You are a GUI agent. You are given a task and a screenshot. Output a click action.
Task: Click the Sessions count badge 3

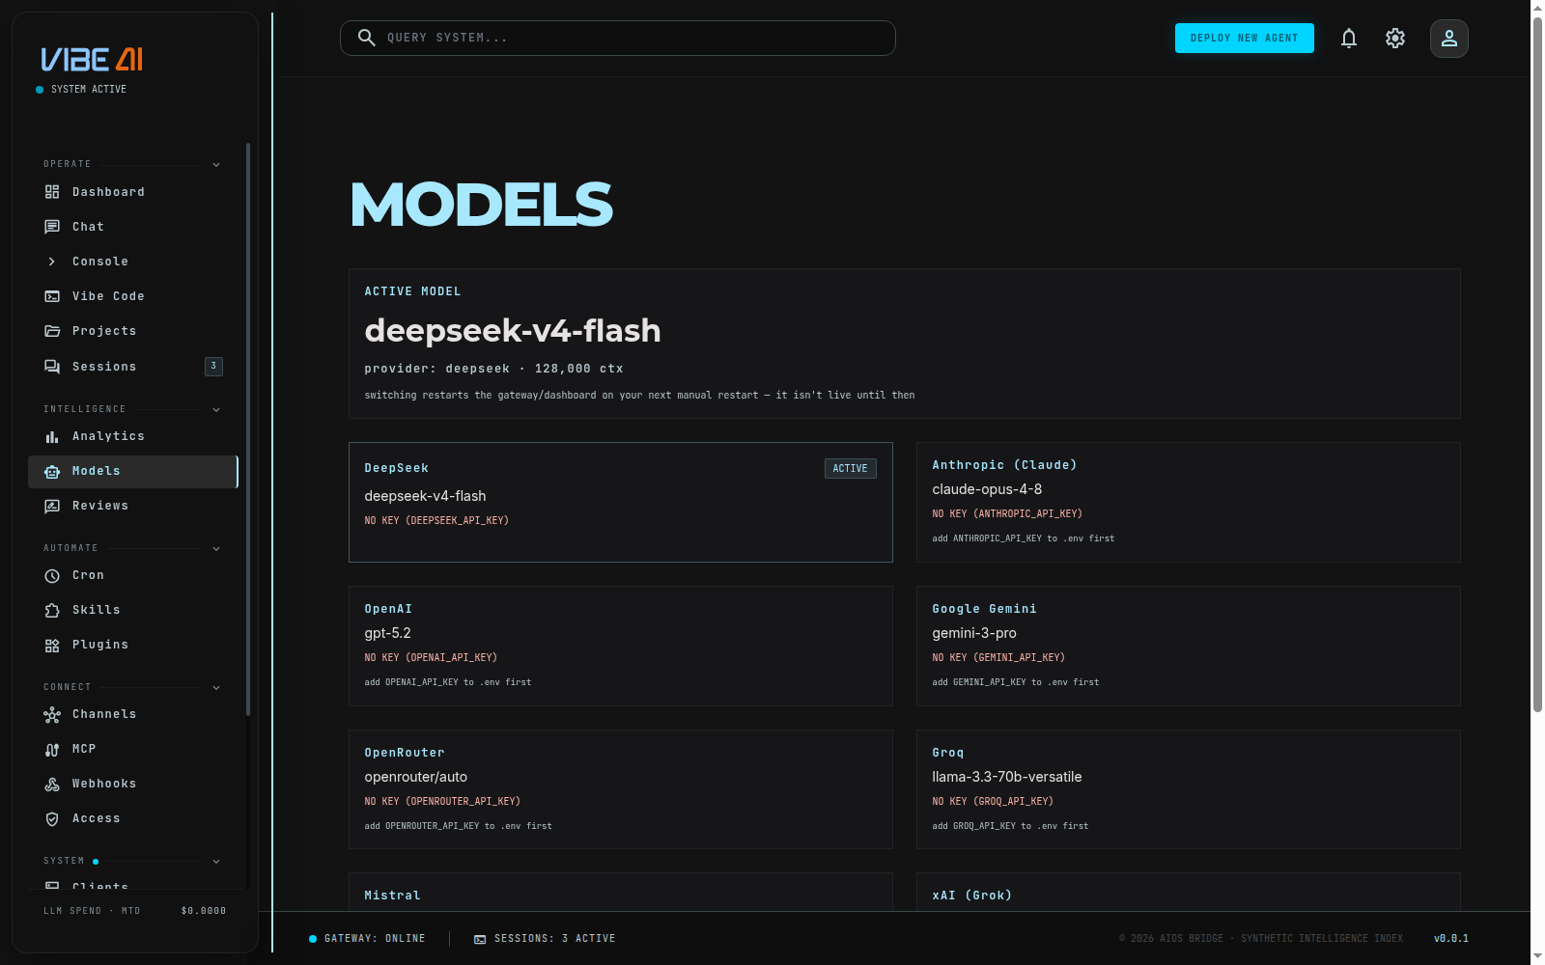(x=213, y=366)
